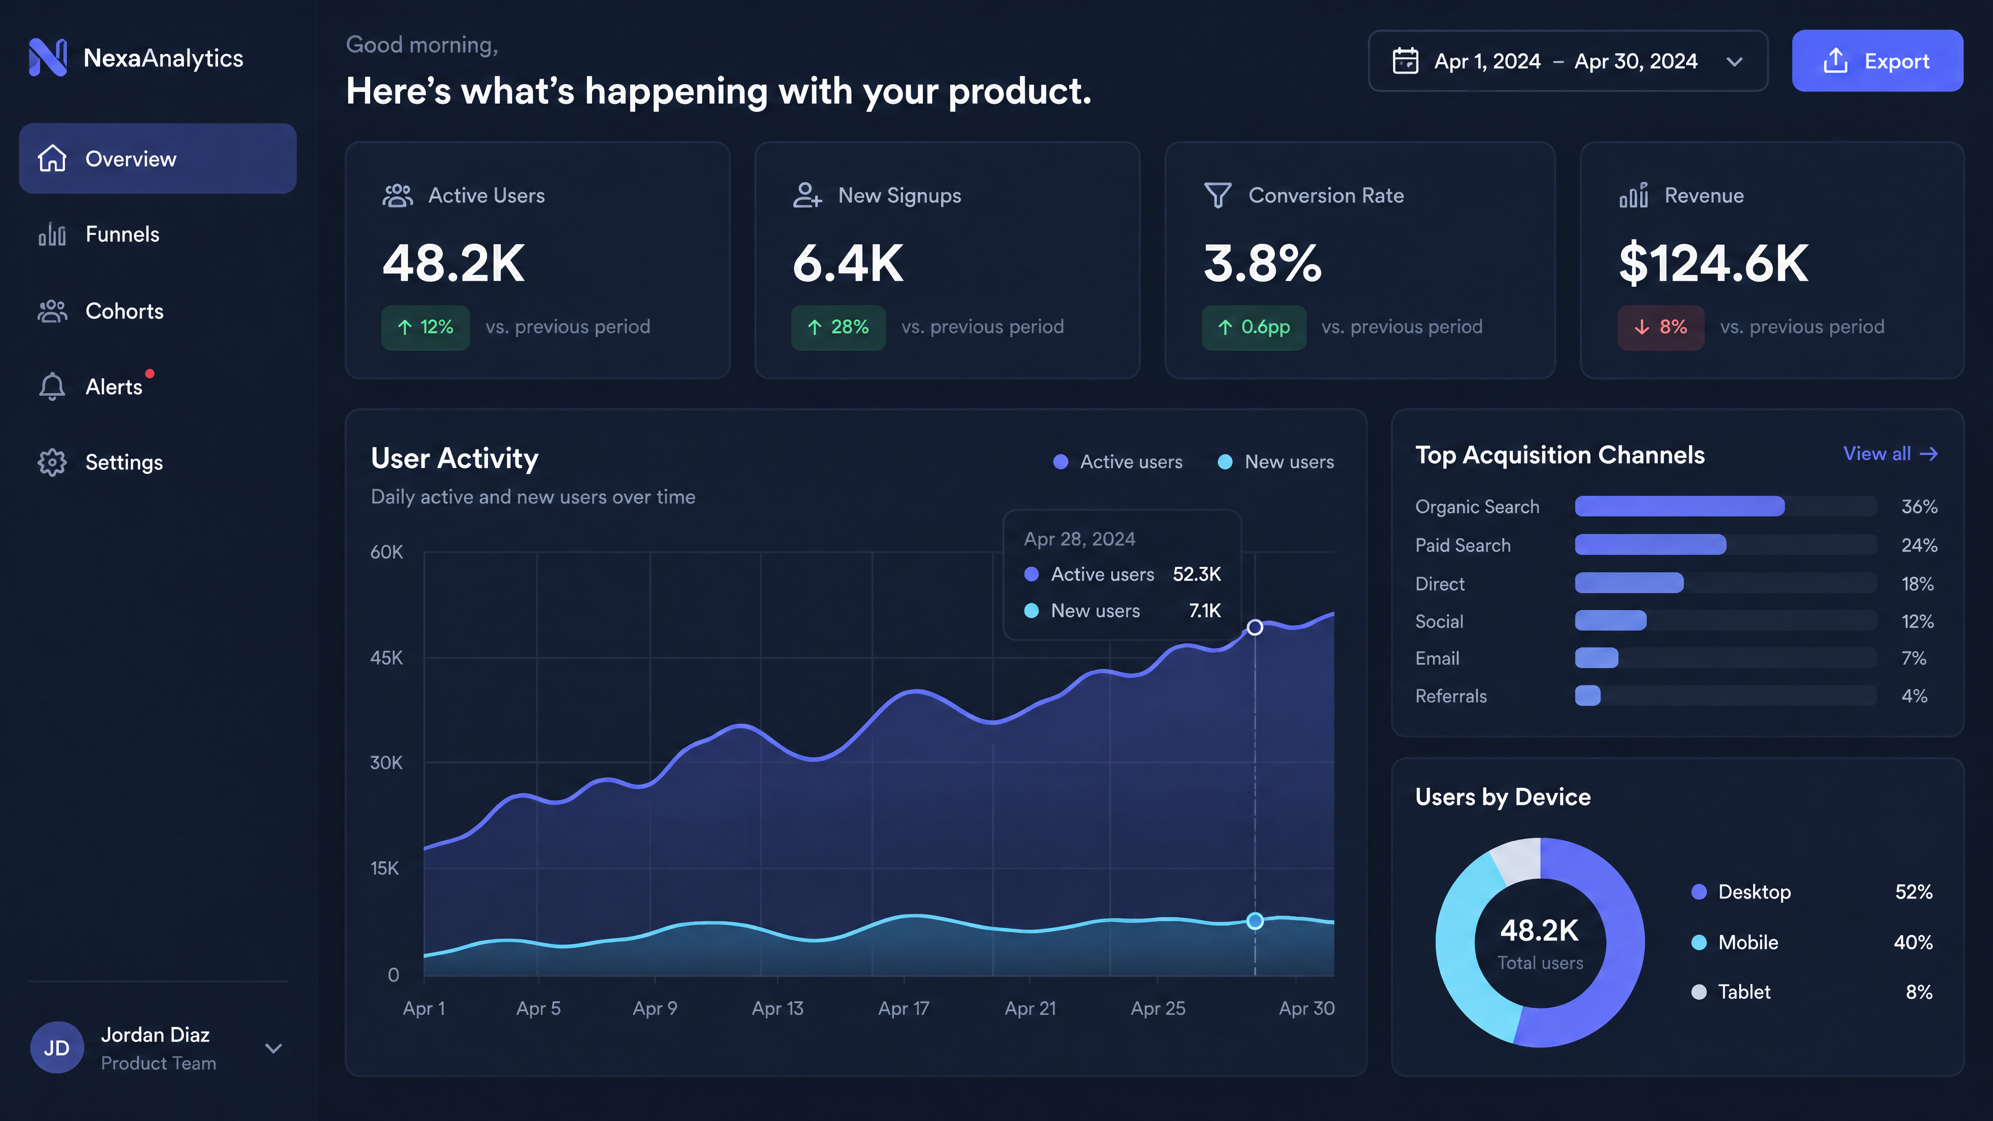This screenshot has height=1121, width=1993.
Task: Click the Revenue chart icon
Action: [1633, 195]
